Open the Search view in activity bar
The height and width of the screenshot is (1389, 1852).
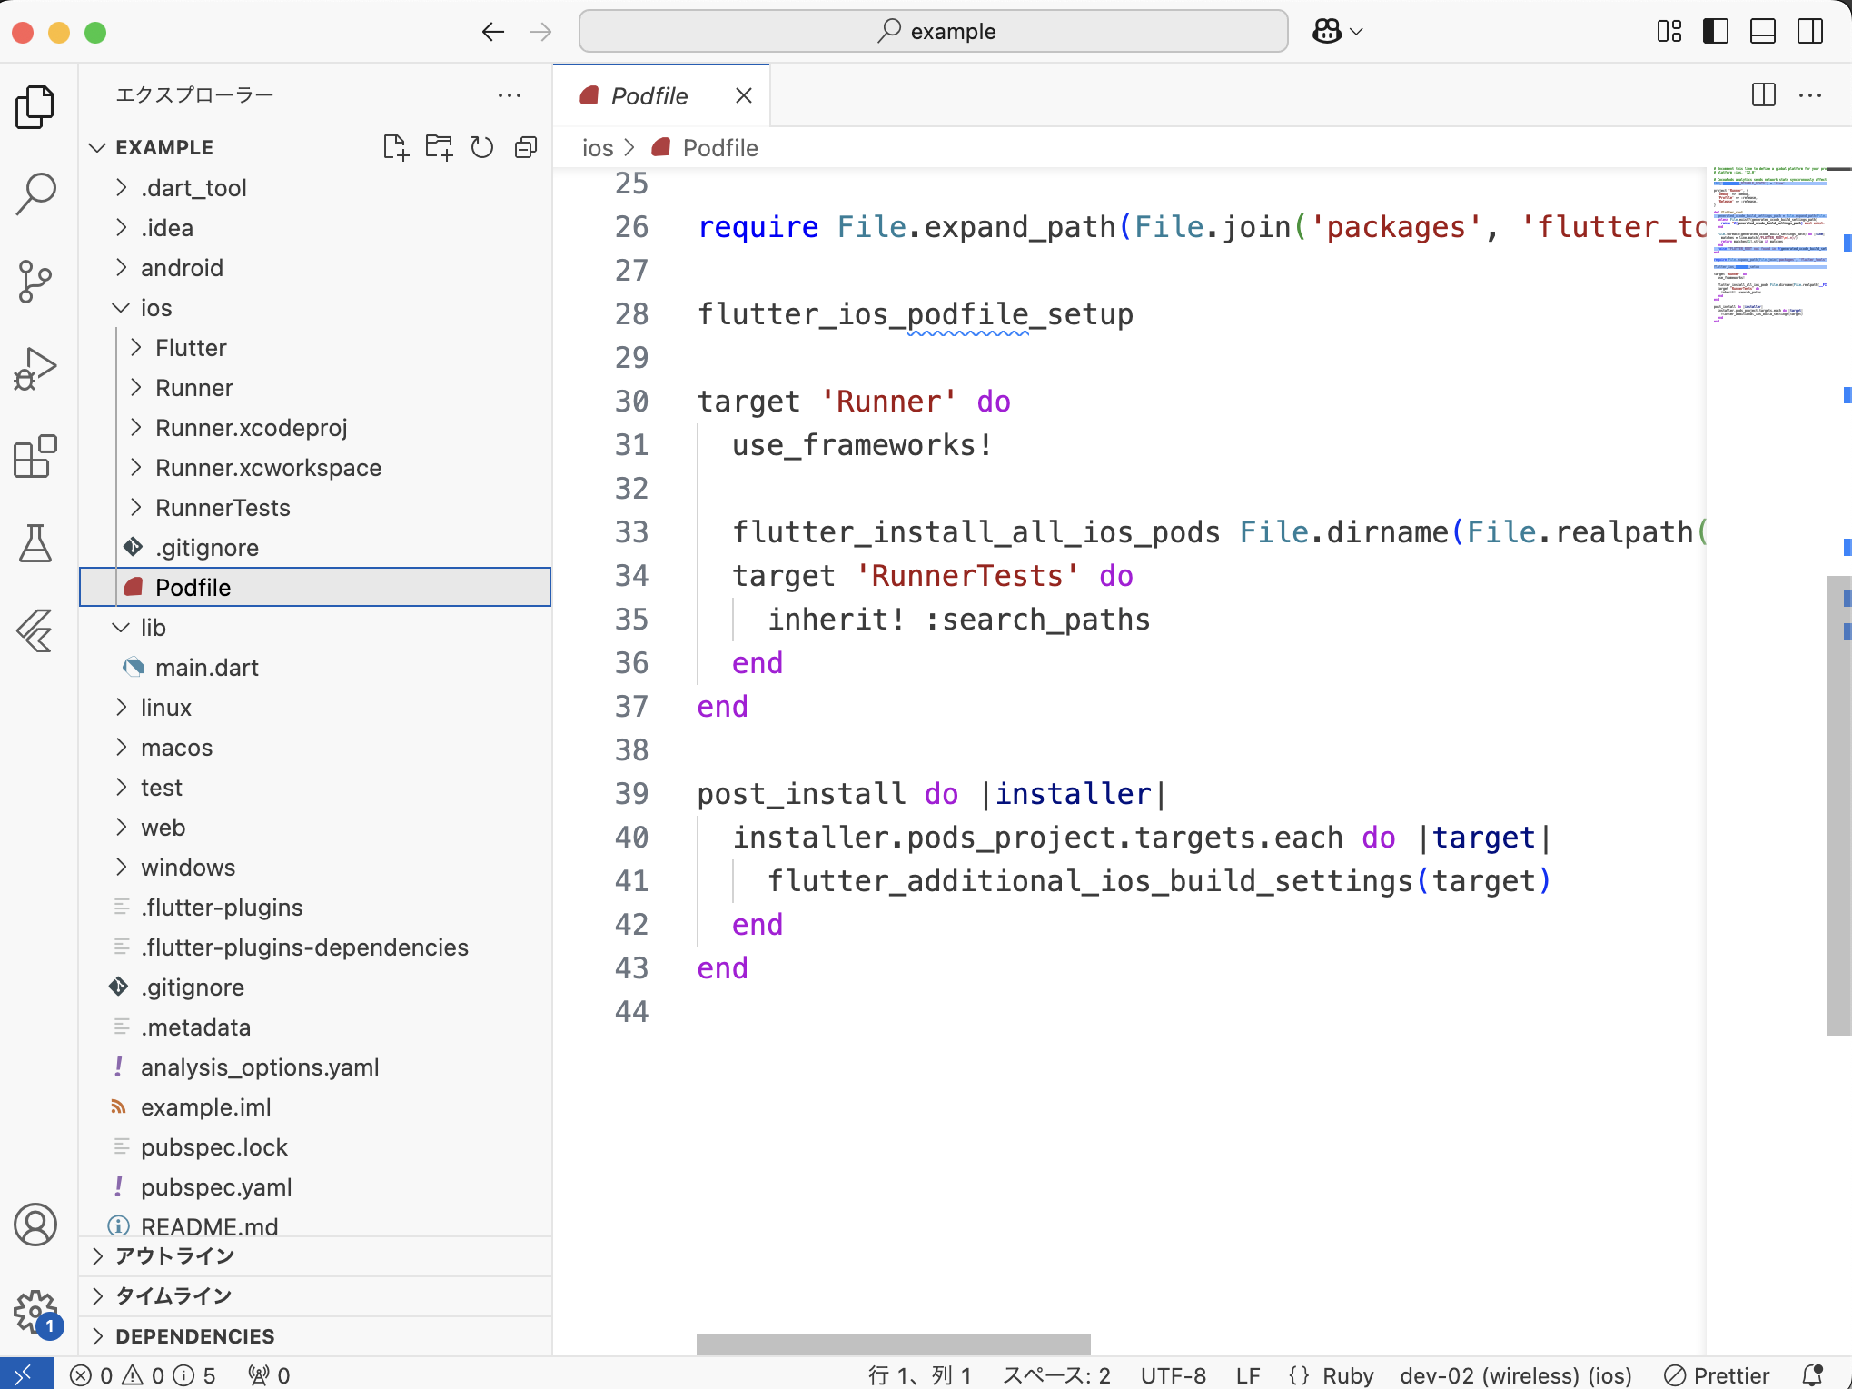(x=35, y=193)
